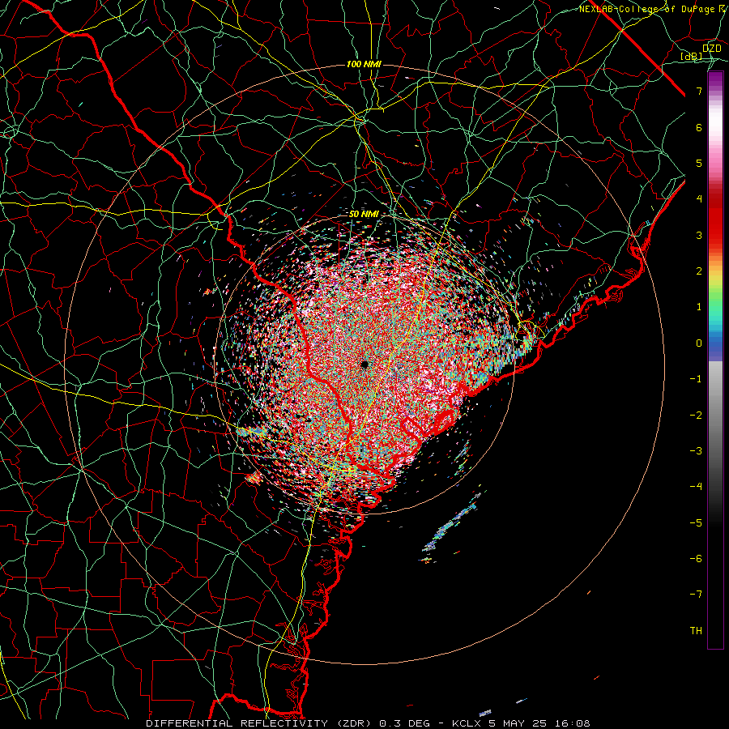Viewport: 729px width, 729px height.
Task: Click the 4 dB tick label
Action: (x=699, y=199)
